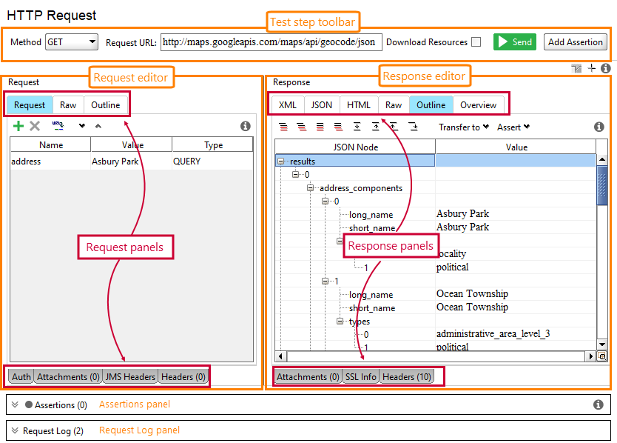
Task: Click the outline scrollbar up arrow
Action: pyautogui.click(x=602, y=159)
